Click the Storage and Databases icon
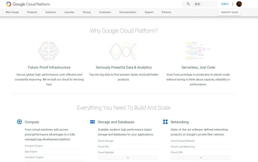Image resolution: width=258 pixels, height=162 pixels. point(92,122)
